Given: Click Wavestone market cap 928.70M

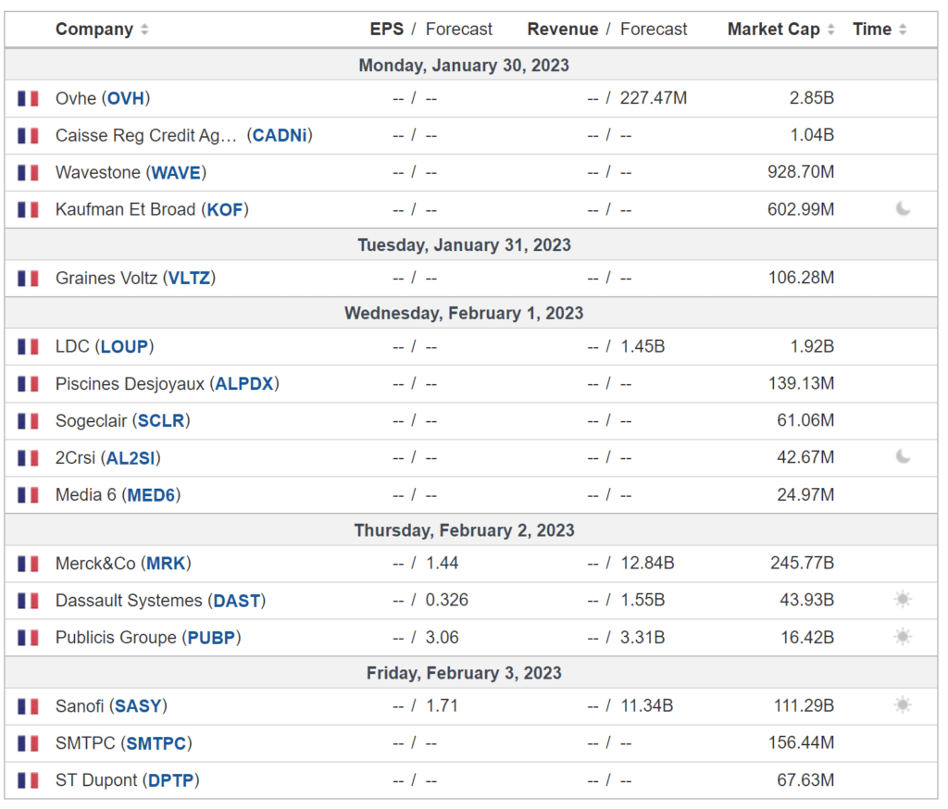Looking at the screenshot, I should pos(801,172).
